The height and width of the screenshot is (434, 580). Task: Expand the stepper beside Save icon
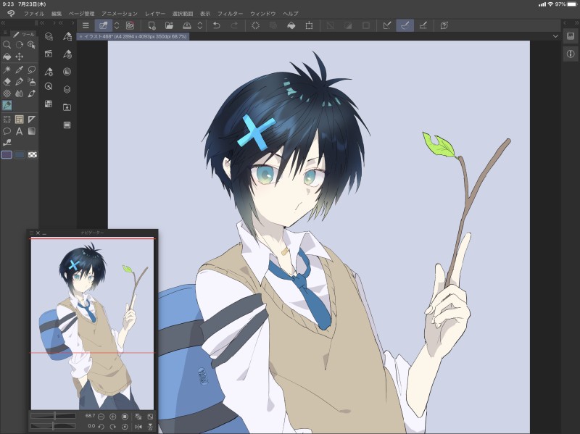tap(200, 25)
